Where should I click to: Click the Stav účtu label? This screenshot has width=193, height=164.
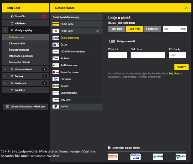pyautogui.click(x=20, y=16)
